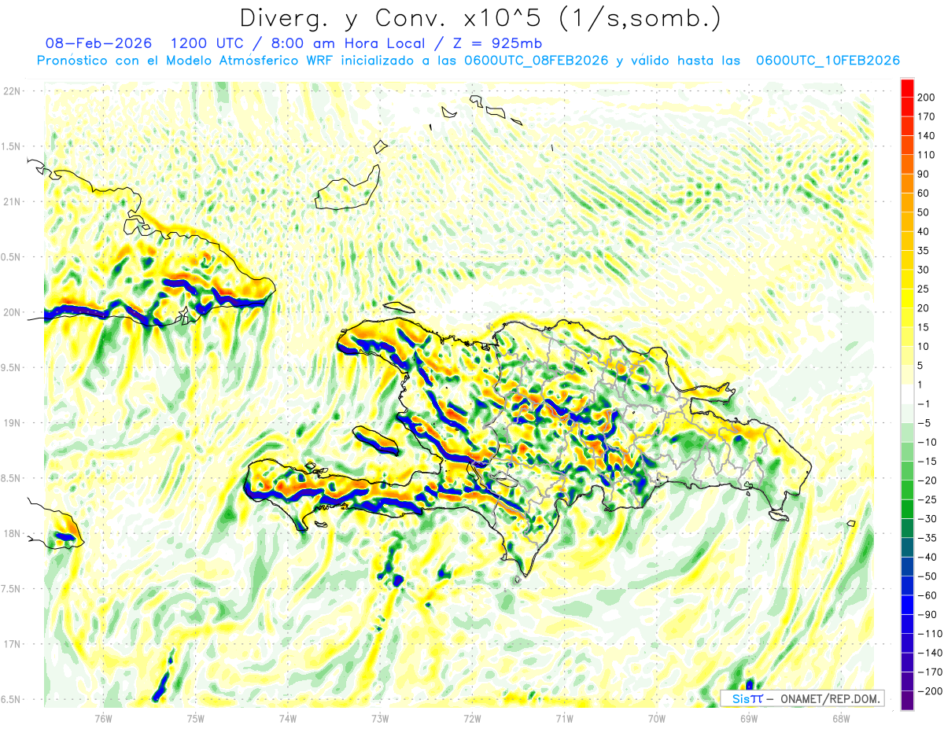Click the colorbar value -30
Viewport: 944px width, 729px height.
927,519
